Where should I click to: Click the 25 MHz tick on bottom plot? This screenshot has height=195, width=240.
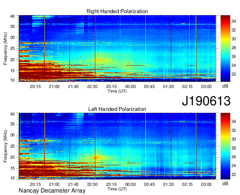(12, 146)
